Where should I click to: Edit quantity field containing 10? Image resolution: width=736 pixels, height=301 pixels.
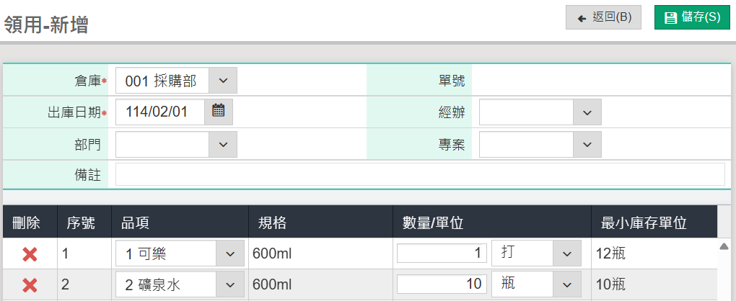(x=442, y=284)
